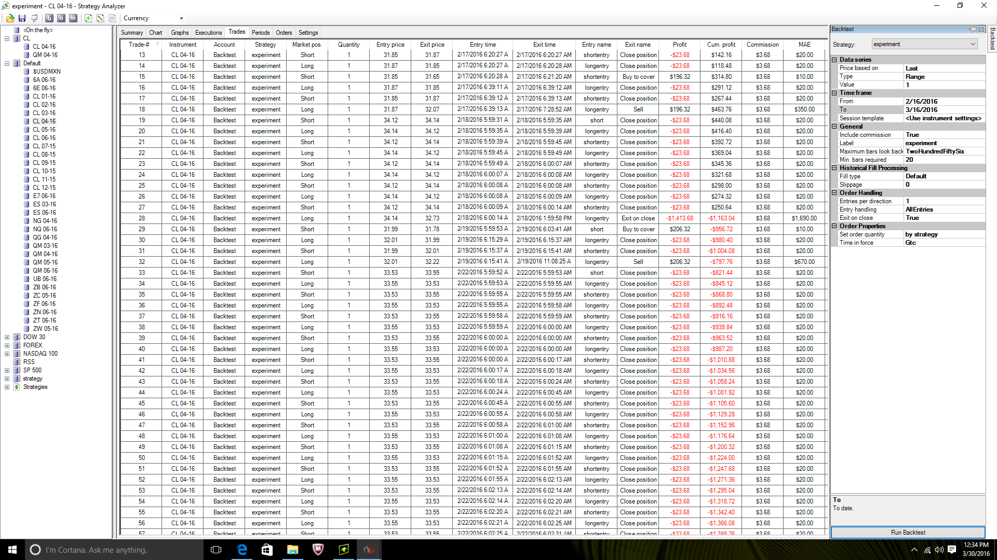Collapse the Data series property group

tap(834, 60)
